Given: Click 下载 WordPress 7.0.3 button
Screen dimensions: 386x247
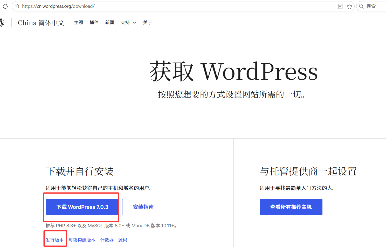Looking at the screenshot, I should pyautogui.click(x=82, y=207).
